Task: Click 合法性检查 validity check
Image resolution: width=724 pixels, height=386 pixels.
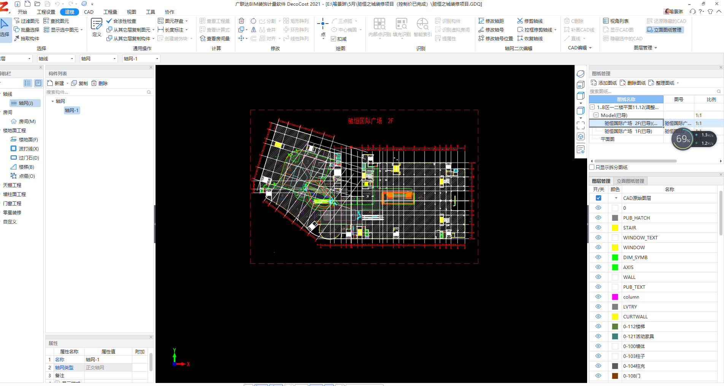Action: (121, 21)
